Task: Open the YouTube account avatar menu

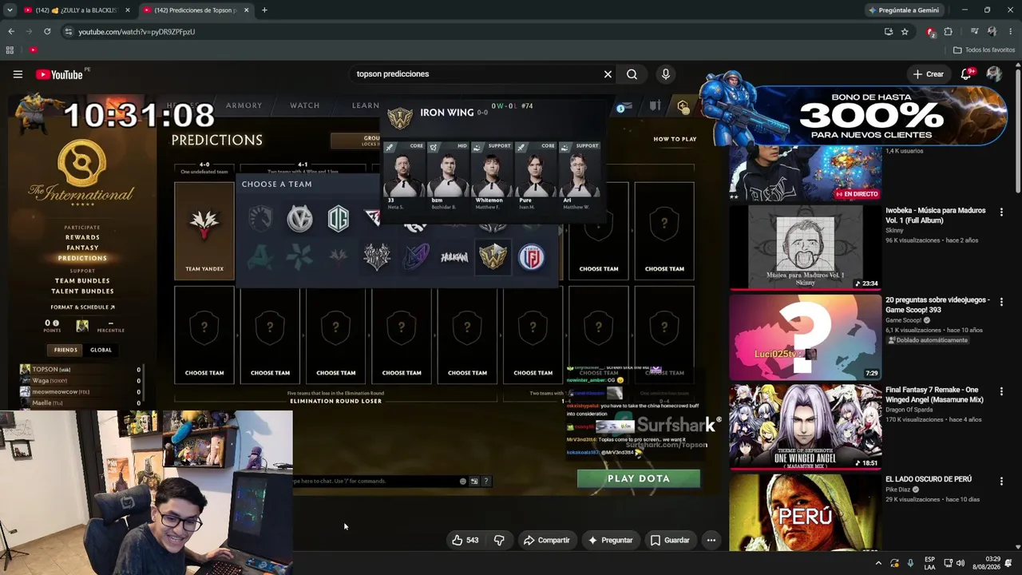Action: [994, 74]
